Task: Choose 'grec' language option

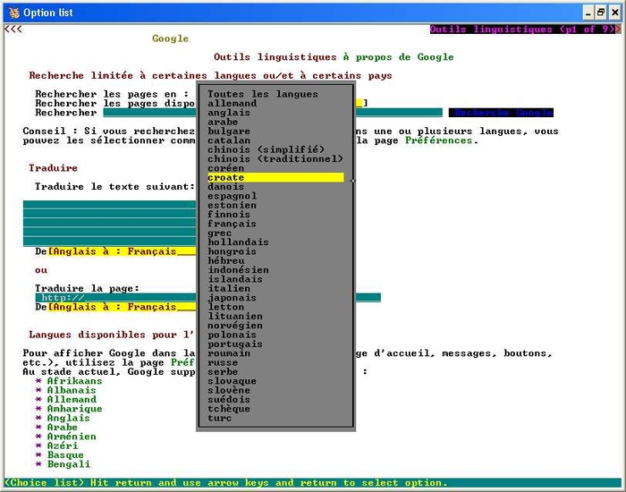Action: pos(220,233)
